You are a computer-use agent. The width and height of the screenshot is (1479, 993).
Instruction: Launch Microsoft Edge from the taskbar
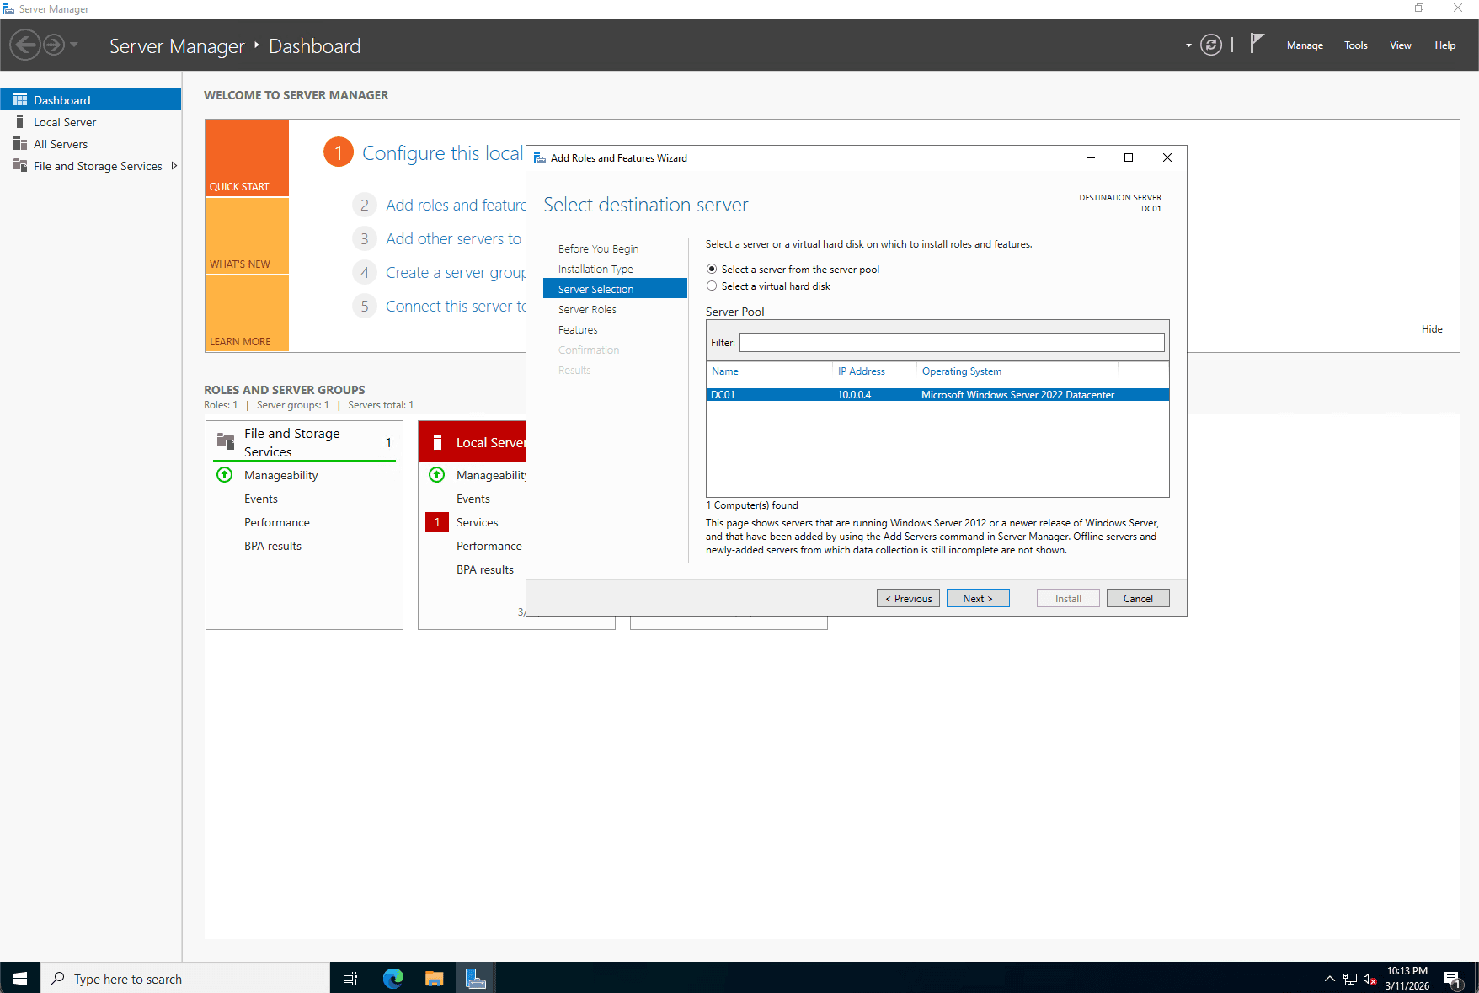[393, 978]
